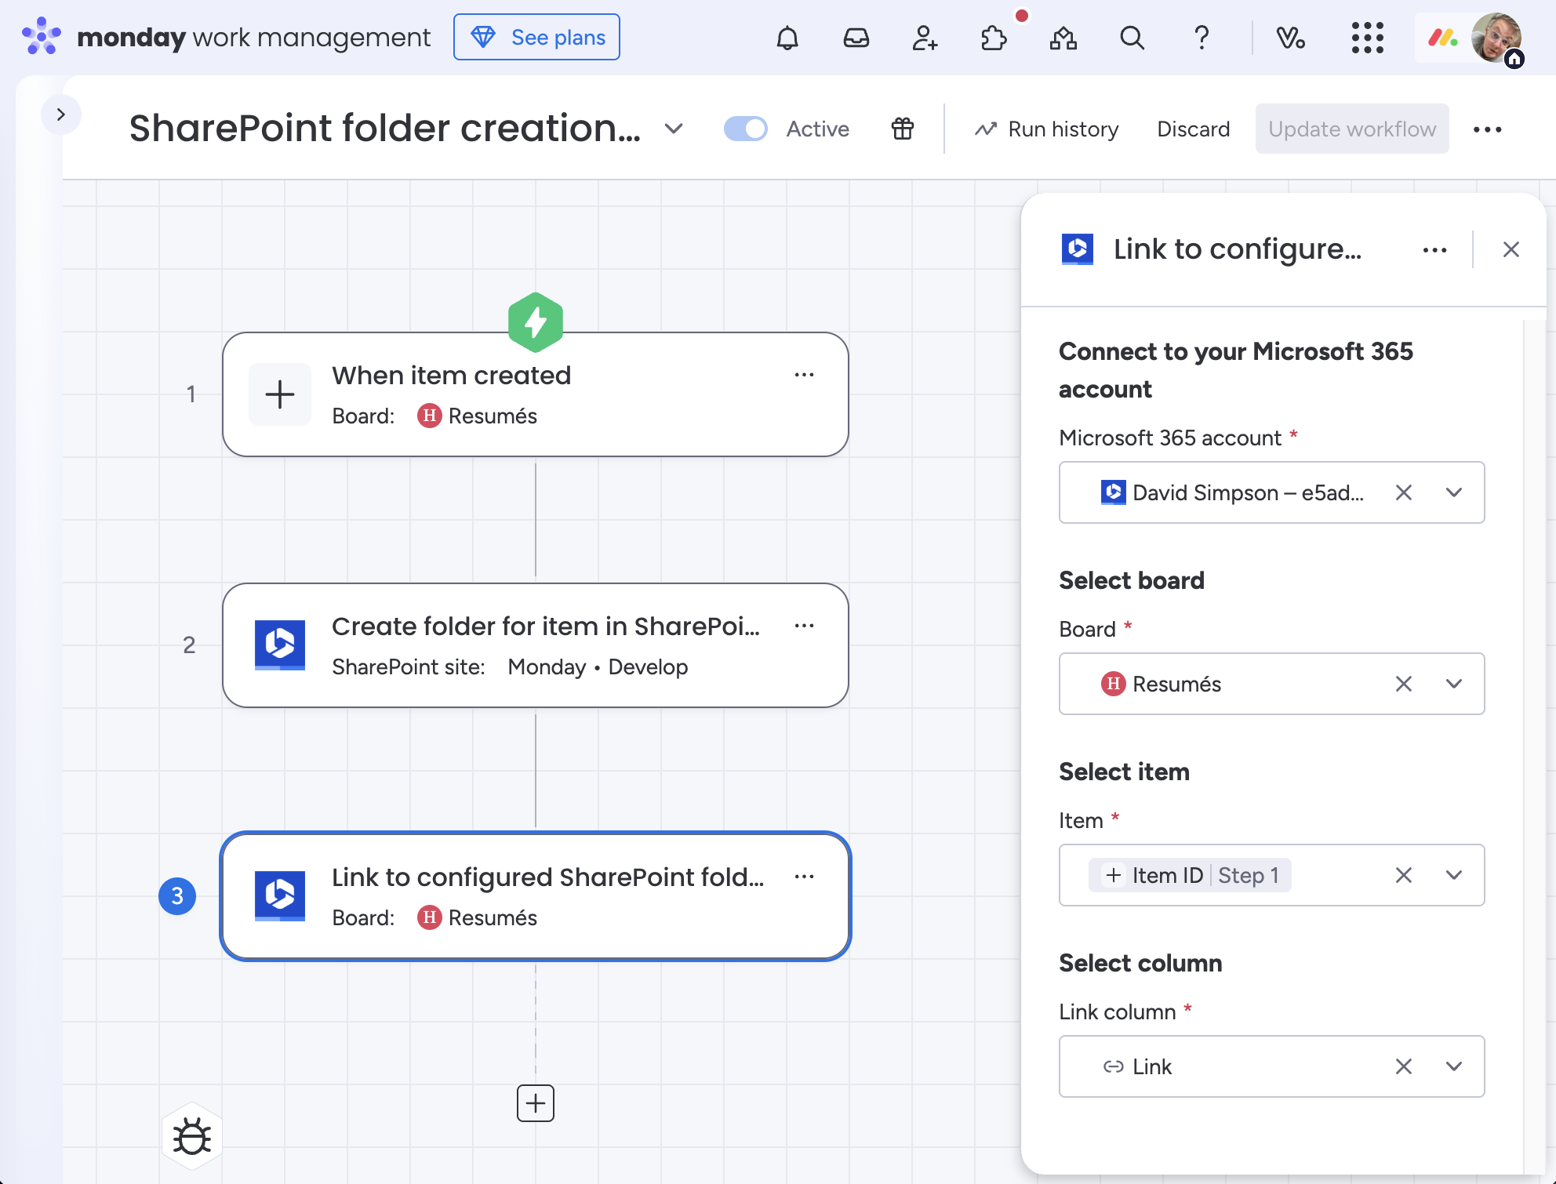Image resolution: width=1556 pixels, height=1184 pixels.
Task: Clear the Item ID Step 1 selection
Action: 1403,875
